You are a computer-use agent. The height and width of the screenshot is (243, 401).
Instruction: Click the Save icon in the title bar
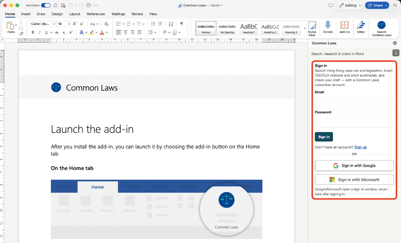pyautogui.click(x=63, y=5)
